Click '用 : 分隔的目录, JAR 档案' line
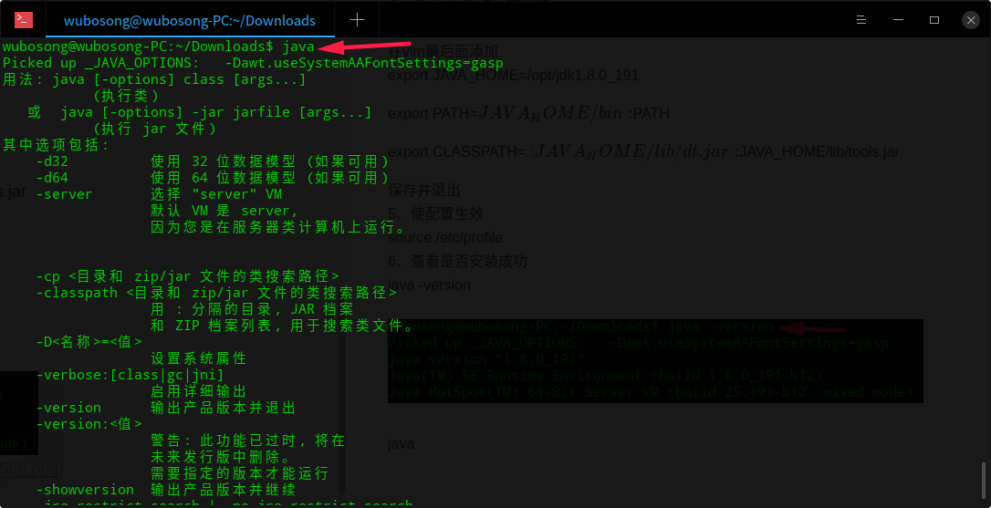 [252, 309]
